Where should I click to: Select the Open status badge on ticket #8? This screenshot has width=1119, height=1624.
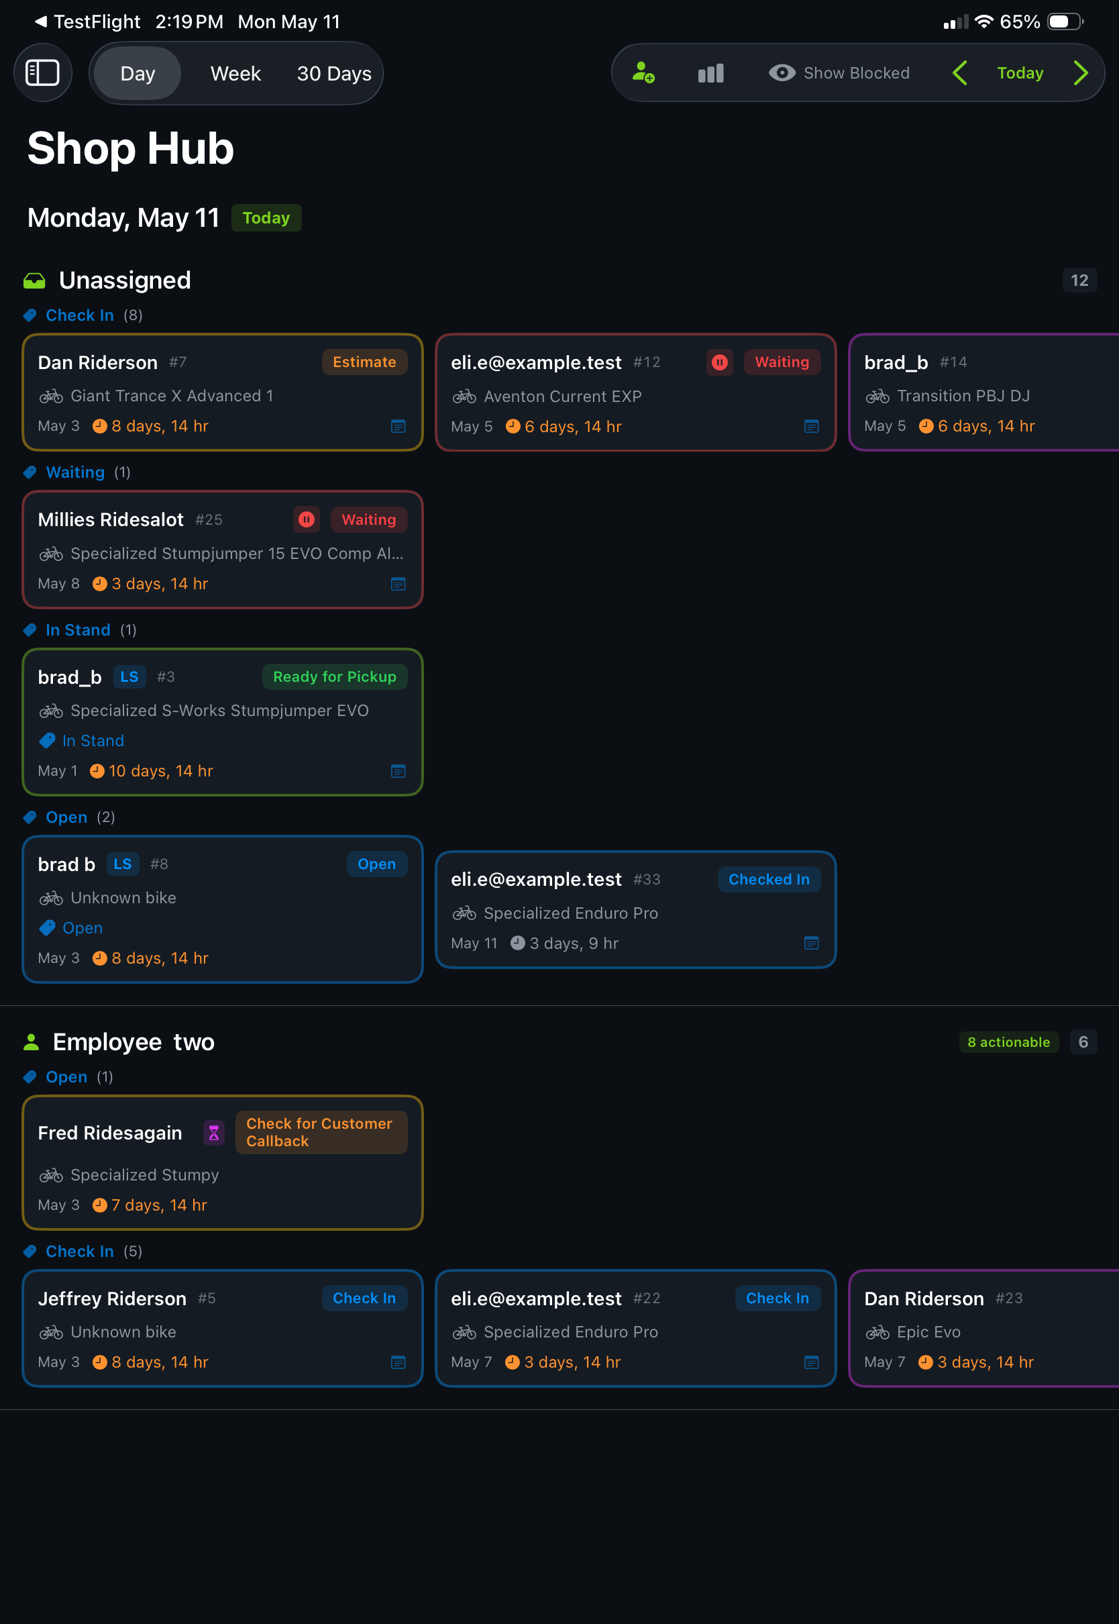pyautogui.click(x=376, y=864)
